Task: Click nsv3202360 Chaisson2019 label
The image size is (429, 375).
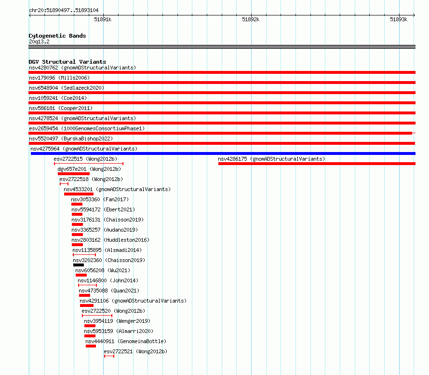Action: pyautogui.click(x=109, y=260)
